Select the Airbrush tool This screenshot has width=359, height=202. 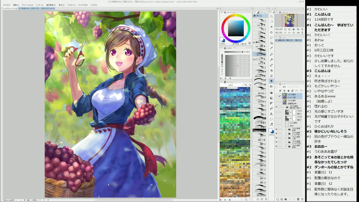pos(271,71)
